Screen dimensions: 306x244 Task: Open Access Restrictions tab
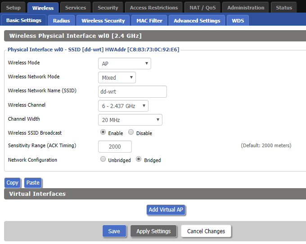click(x=154, y=8)
